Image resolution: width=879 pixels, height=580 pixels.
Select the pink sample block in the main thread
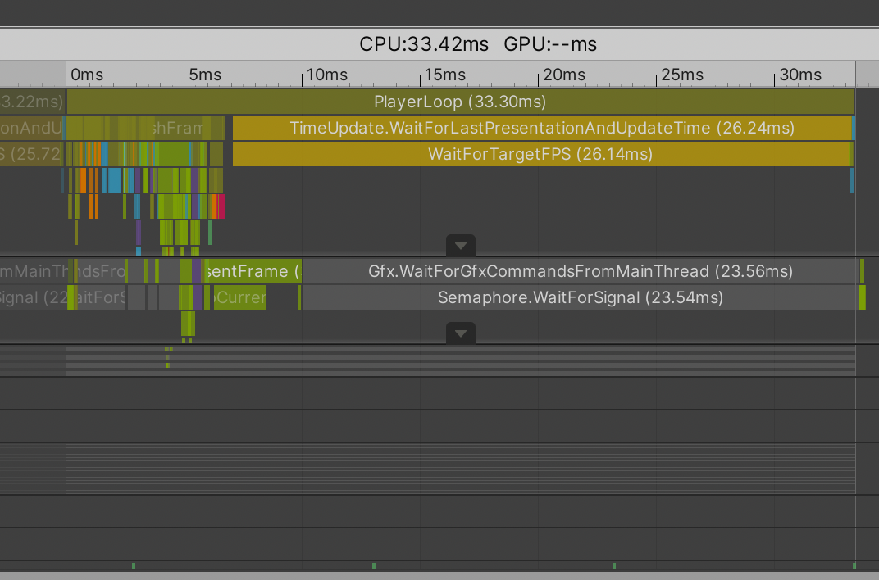[221, 206]
